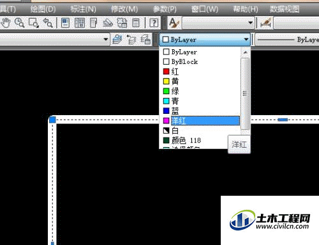Choose the Zoom Window tool
Image resolution: width=319 pixels, height=245 pixels.
(34, 22)
